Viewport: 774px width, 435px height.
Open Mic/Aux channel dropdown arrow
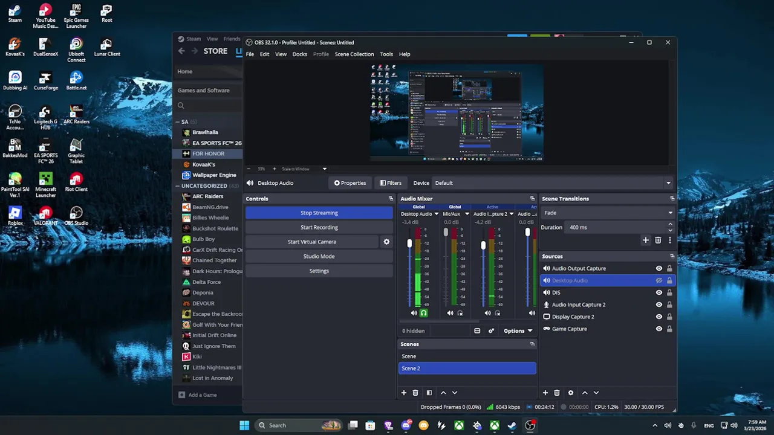[466, 214]
